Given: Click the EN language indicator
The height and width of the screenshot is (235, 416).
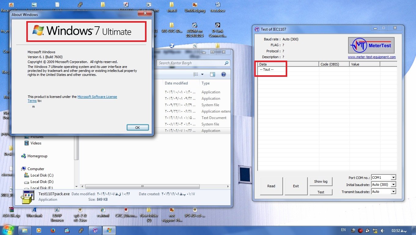Looking at the screenshot, I should coord(343,230).
